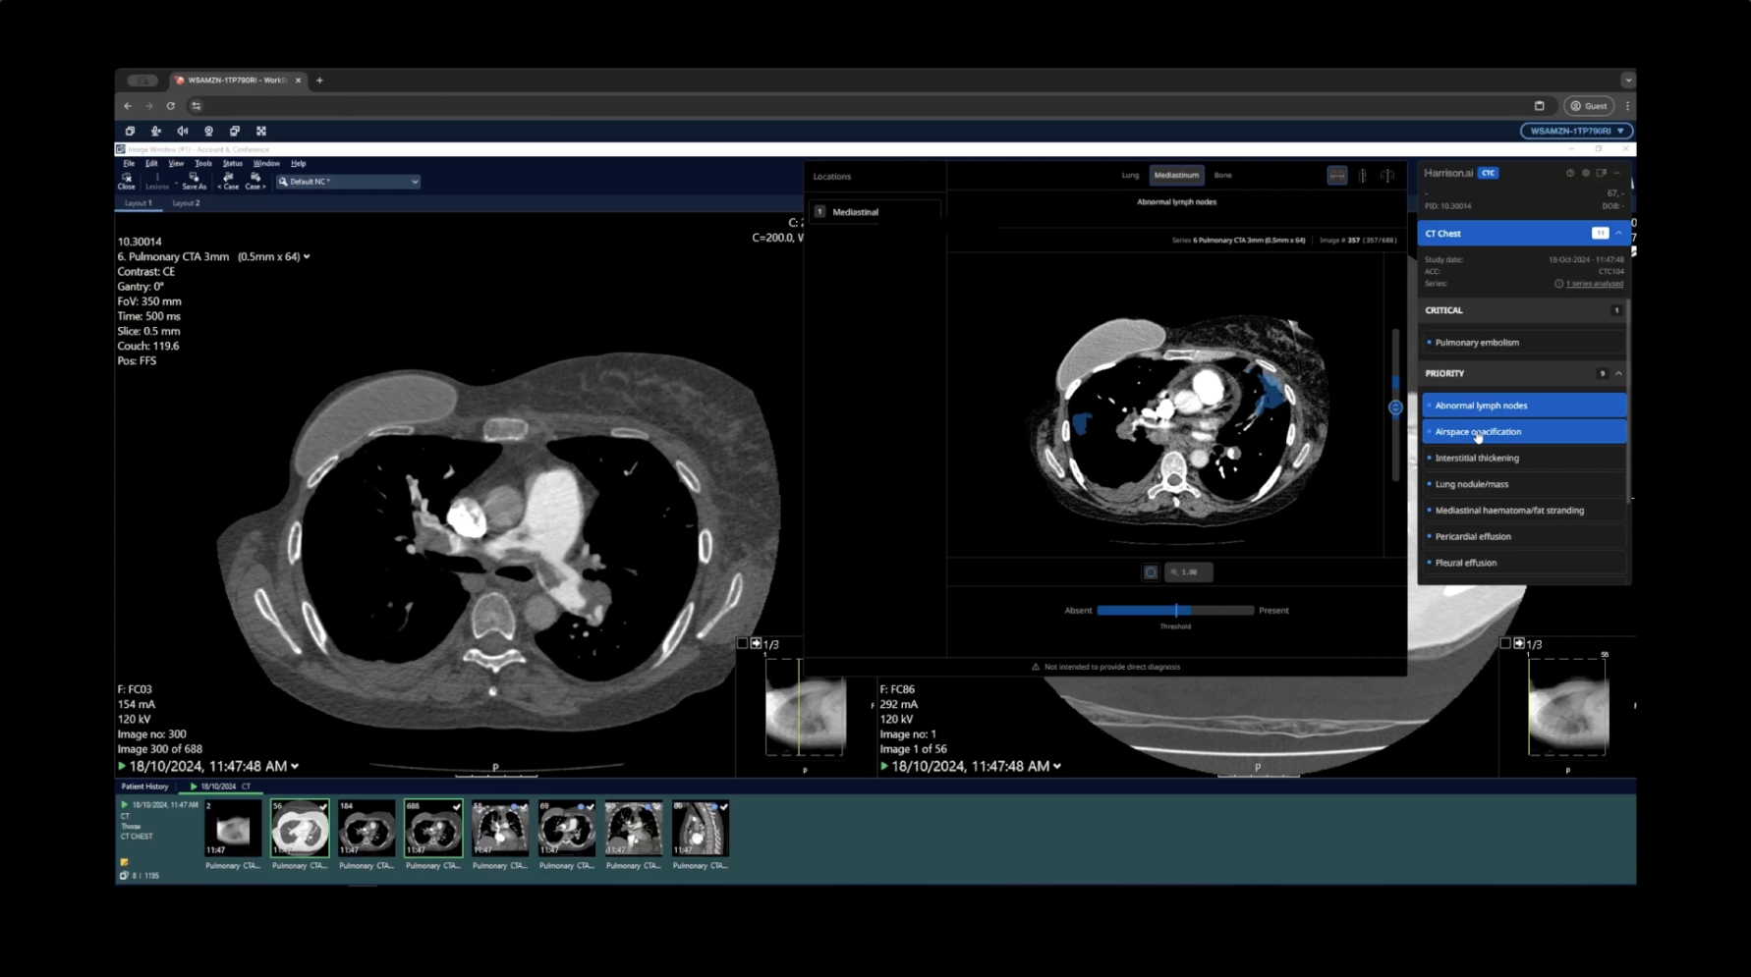Open the '1 series analysed' link
Image resolution: width=1751 pixels, height=977 pixels.
[1594, 284]
